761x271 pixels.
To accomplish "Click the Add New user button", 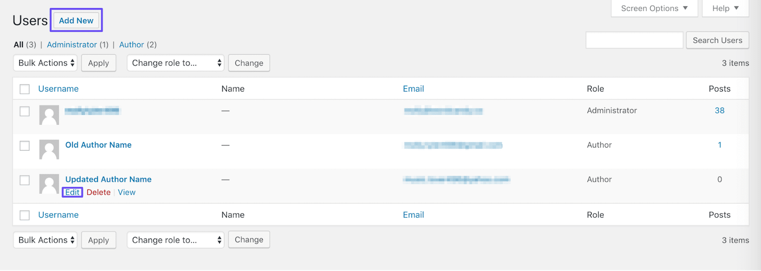I will 76,20.
